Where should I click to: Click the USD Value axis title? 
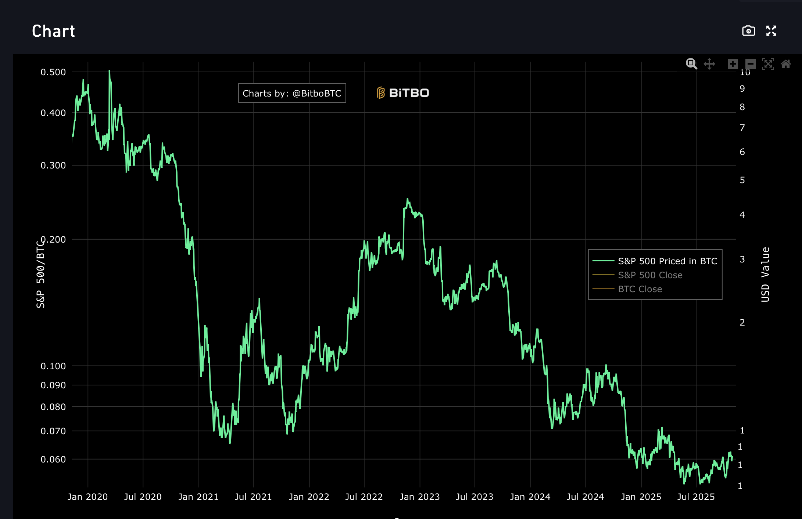765,274
